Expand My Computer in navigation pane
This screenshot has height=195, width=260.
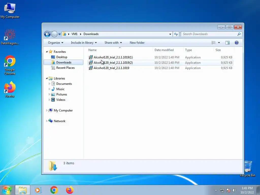tap(47, 110)
